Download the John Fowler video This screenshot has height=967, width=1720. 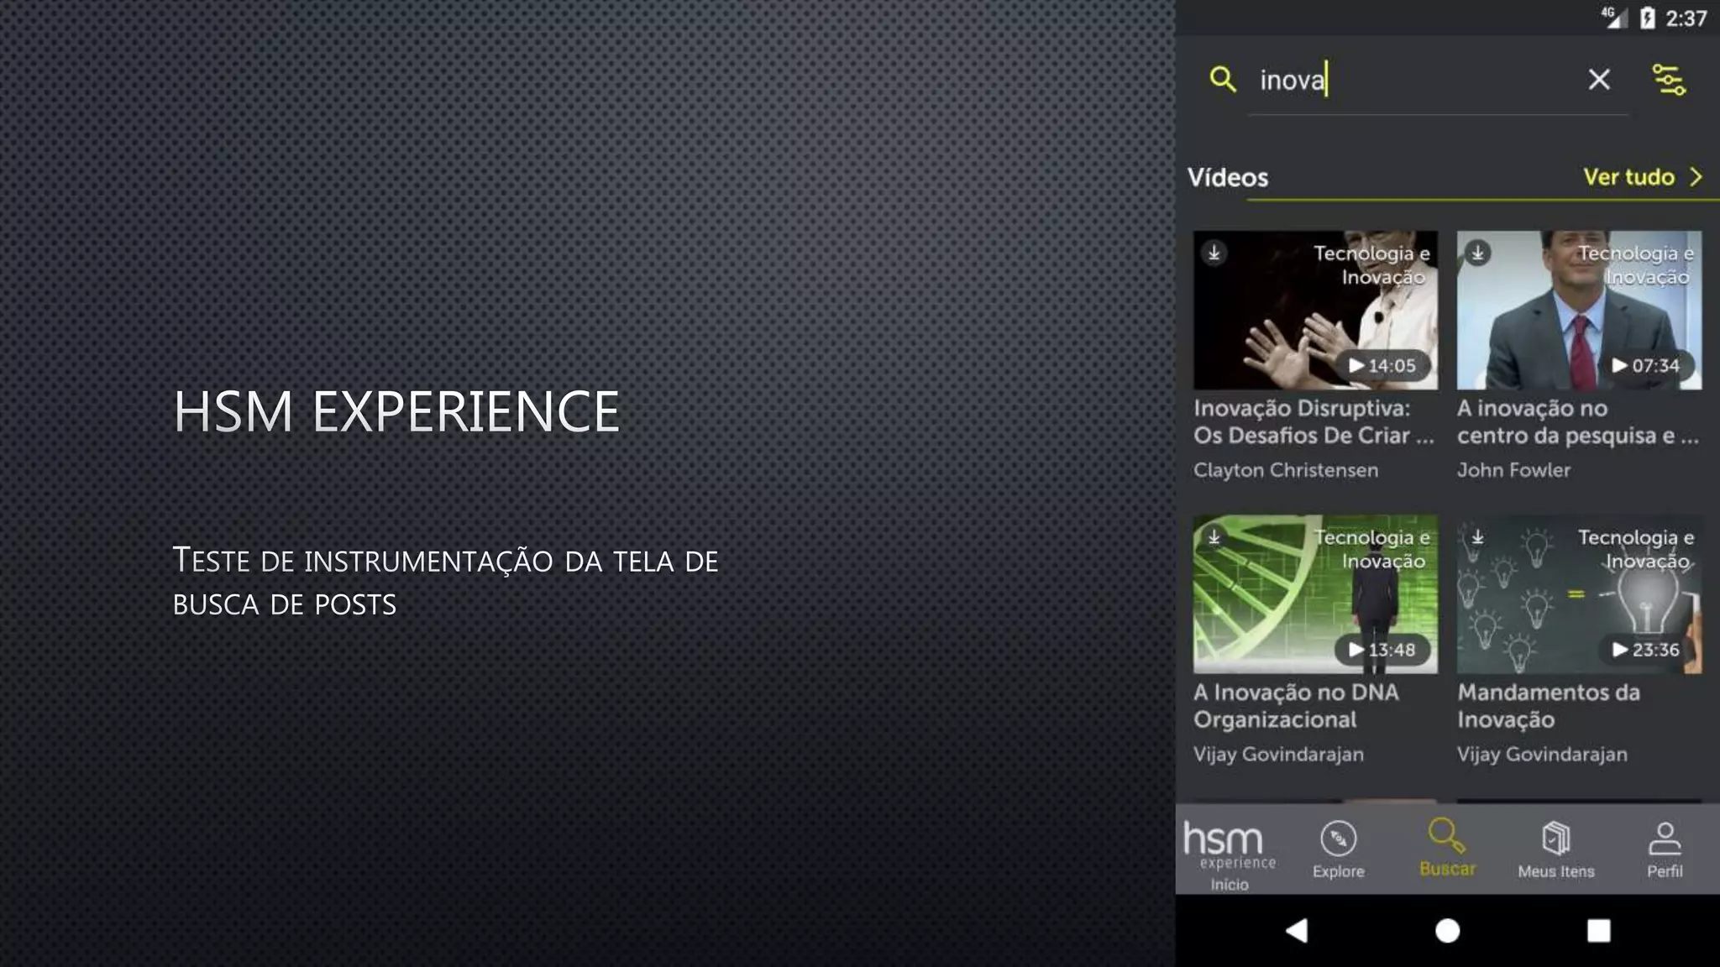pos(1477,253)
